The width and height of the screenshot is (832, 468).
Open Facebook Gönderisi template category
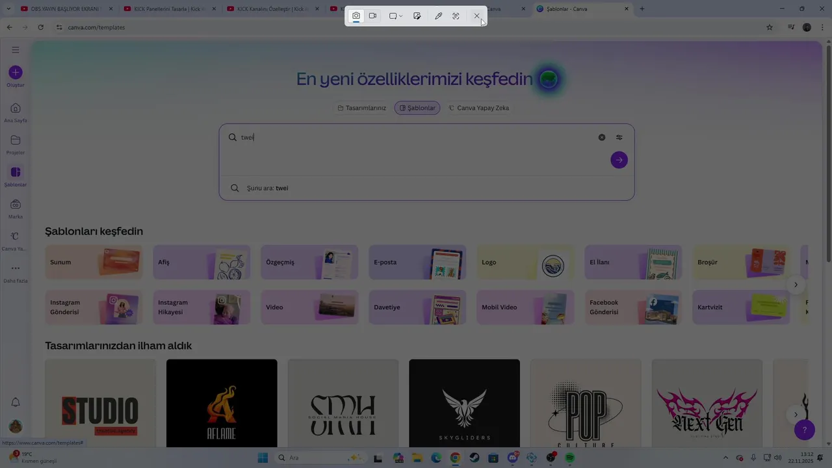[x=633, y=307]
